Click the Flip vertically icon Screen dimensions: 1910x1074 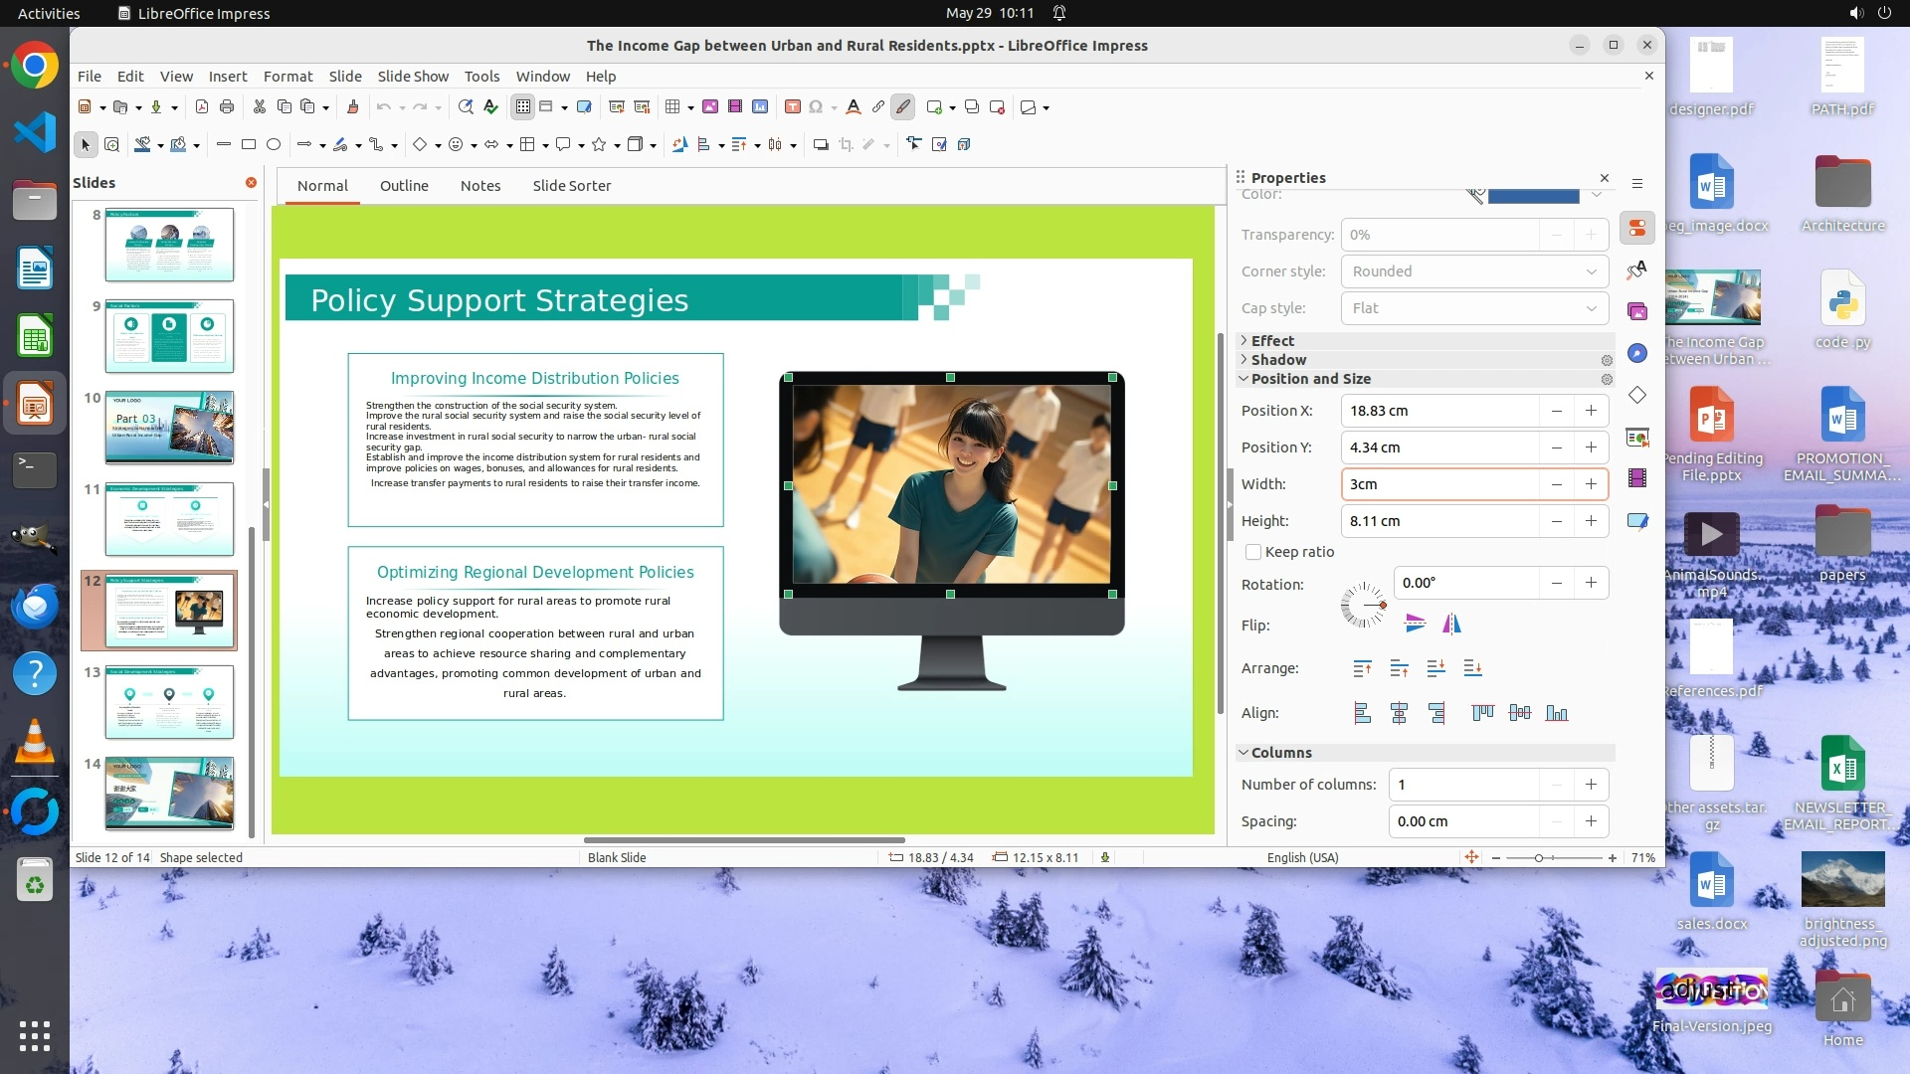(1415, 625)
